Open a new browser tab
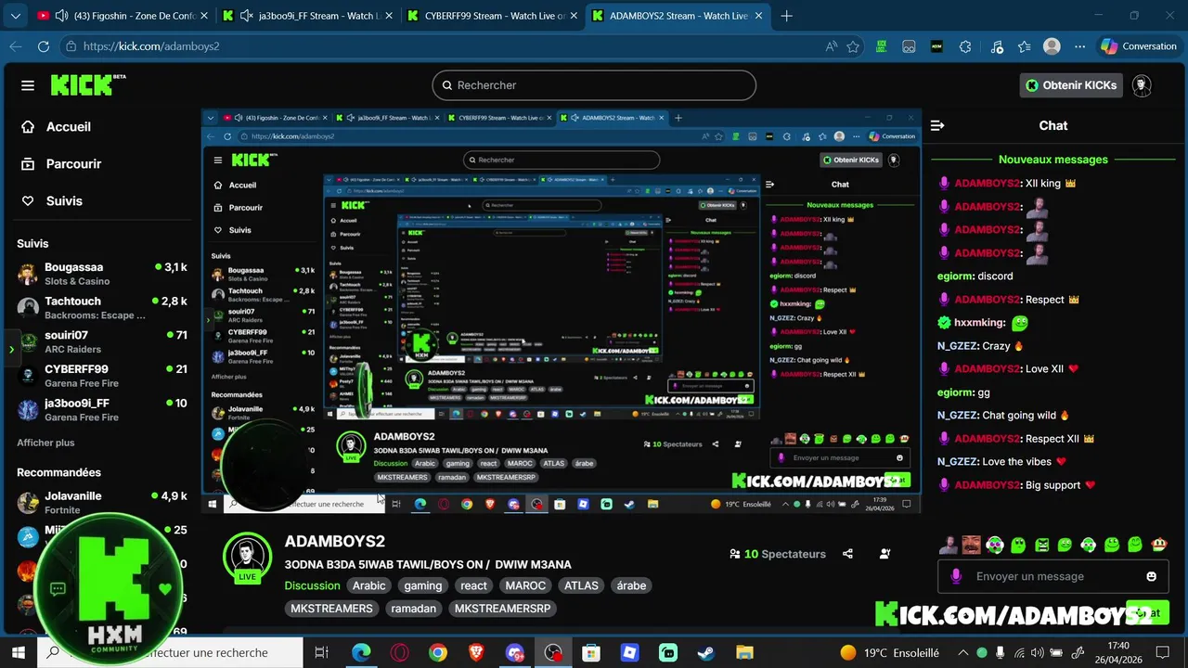The width and height of the screenshot is (1188, 668). click(x=787, y=16)
